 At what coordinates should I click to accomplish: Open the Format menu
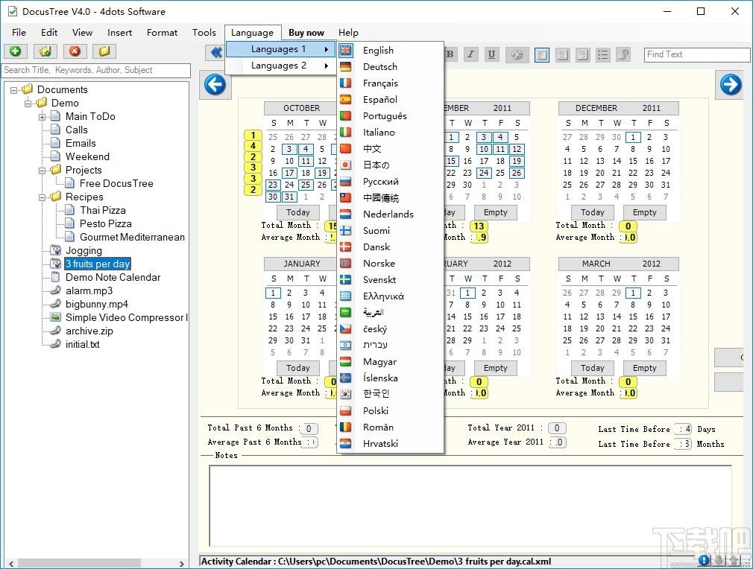pyautogui.click(x=162, y=32)
